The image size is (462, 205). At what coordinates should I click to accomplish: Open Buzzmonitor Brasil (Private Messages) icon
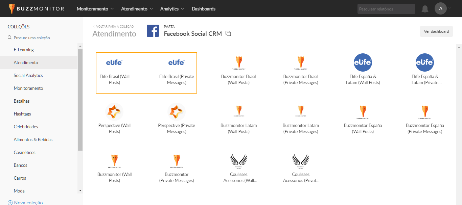pyautogui.click(x=301, y=62)
